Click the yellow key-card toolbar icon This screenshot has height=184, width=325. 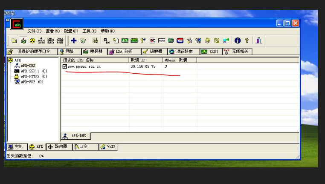point(217,40)
